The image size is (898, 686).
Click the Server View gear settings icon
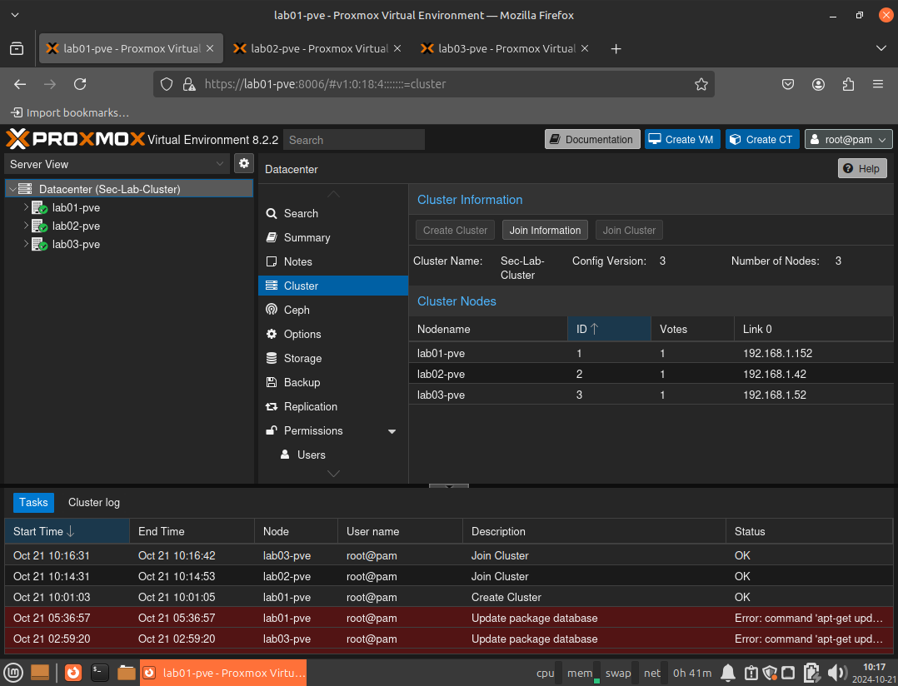pyautogui.click(x=244, y=164)
